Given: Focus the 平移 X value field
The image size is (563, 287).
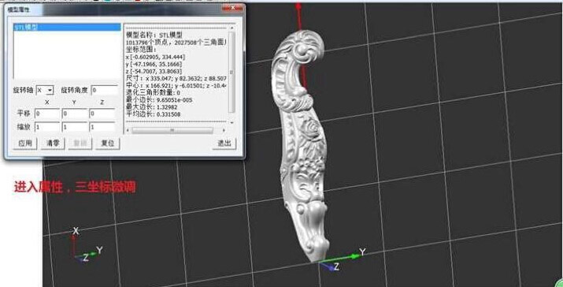Looking at the screenshot, I should click(x=47, y=114).
